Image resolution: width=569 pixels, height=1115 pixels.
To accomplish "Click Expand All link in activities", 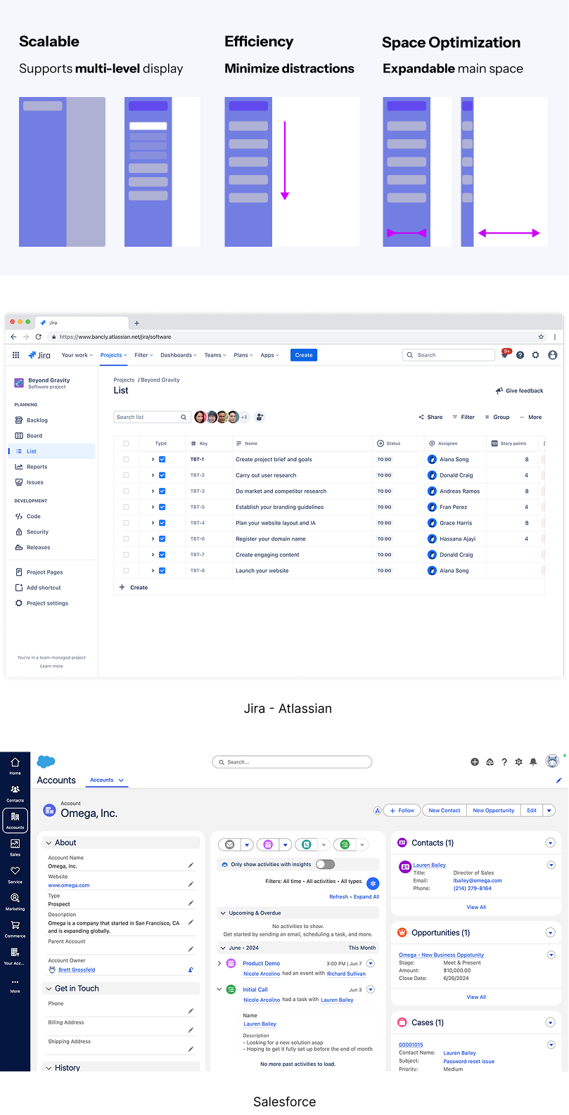I will (x=366, y=897).
